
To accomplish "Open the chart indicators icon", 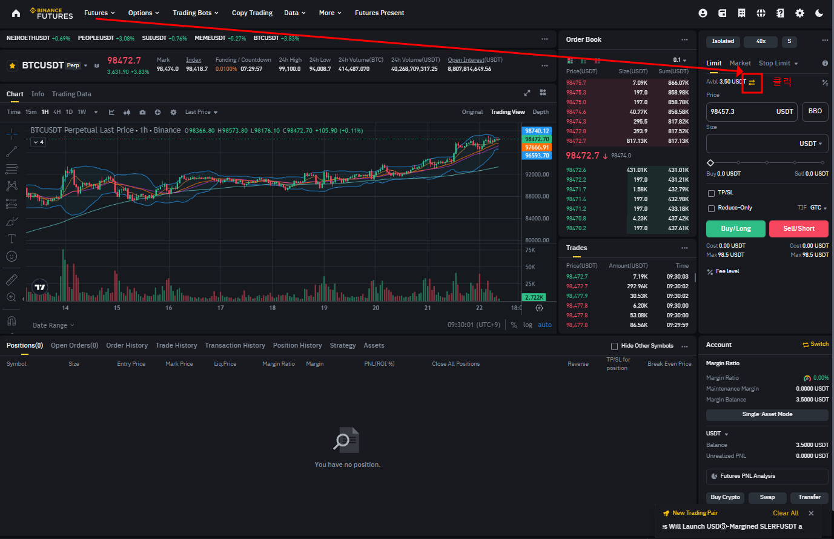I will pos(111,112).
